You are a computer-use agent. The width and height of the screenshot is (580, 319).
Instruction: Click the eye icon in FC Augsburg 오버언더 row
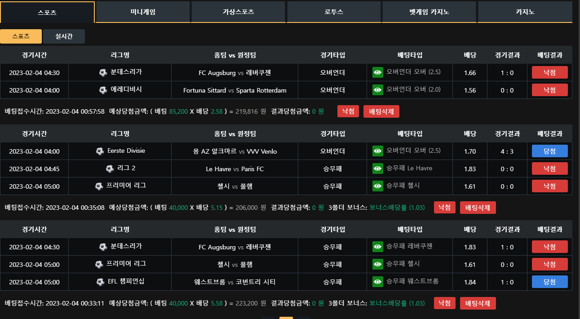(378, 72)
